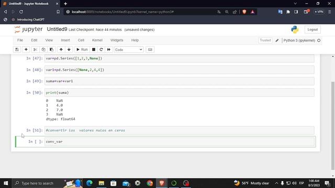Move selected cell up arrow
Screen dimensions: 335x188
point(61,50)
